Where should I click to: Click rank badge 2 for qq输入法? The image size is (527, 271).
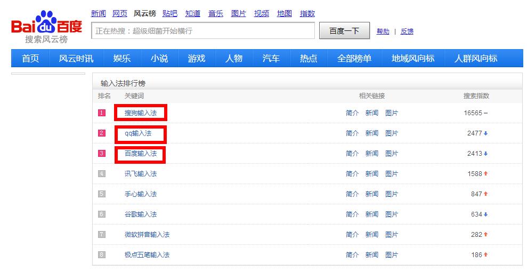click(102, 133)
